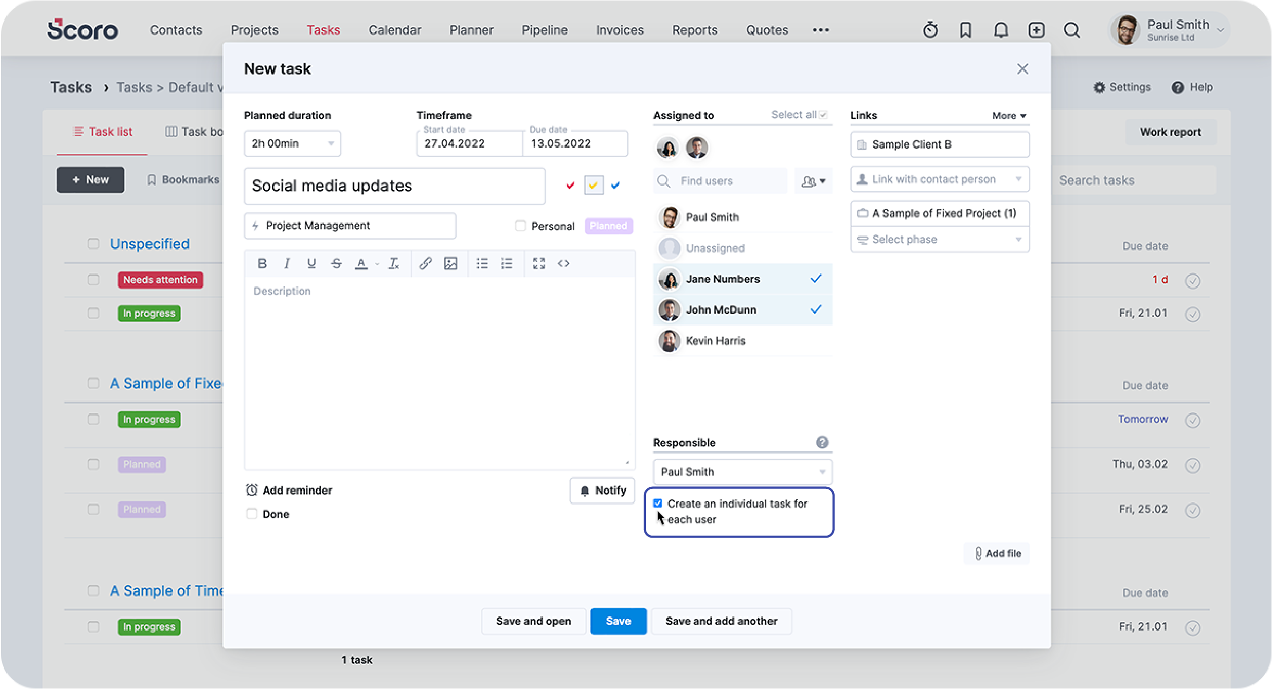Open the Responsible Paul Smith dropdown

click(743, 472)
